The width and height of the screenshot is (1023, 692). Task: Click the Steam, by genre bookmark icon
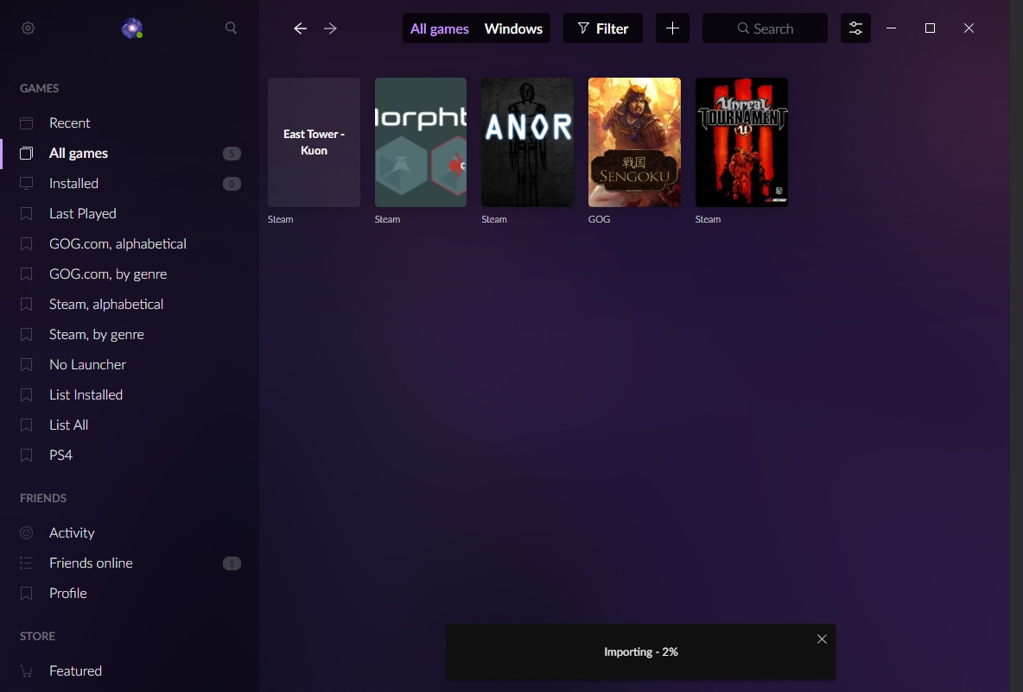click(x=26, y=334)
